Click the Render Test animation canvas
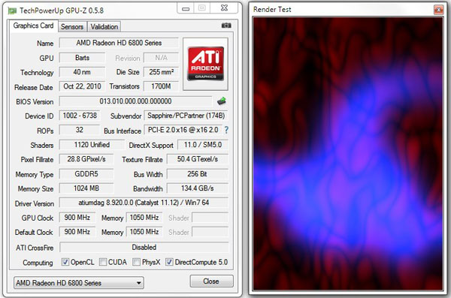Image resolution: width=451 pixels, height=298 pixels. tap(348, 154)
